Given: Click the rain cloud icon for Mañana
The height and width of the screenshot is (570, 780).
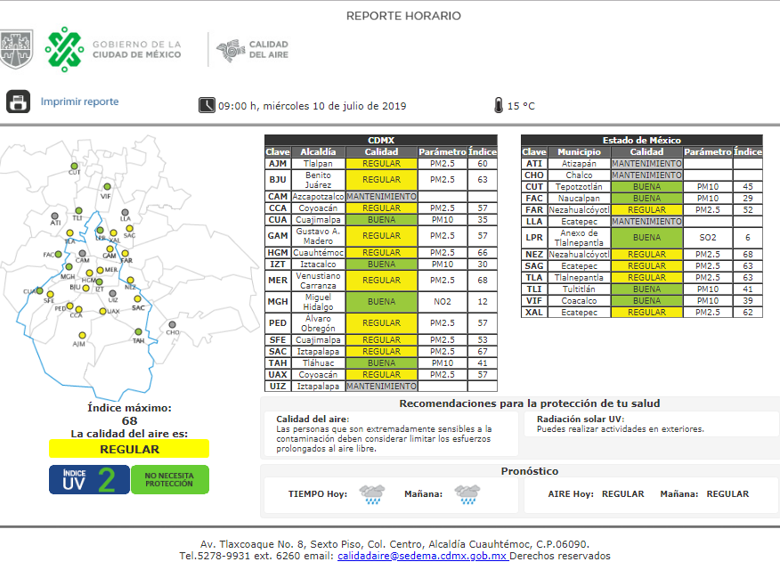Looking at the screenshot, I should (467, 494).
